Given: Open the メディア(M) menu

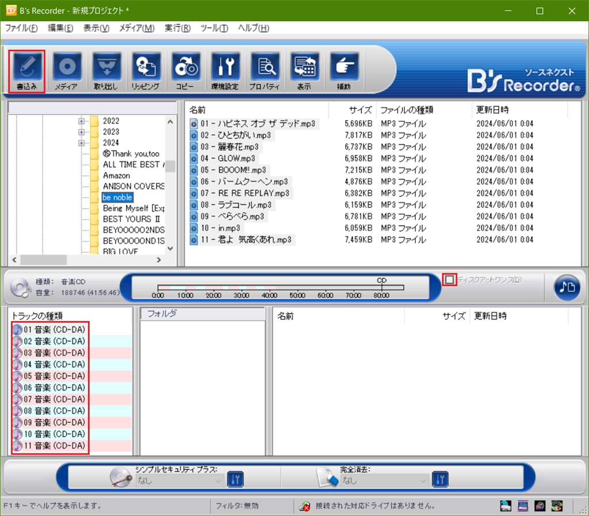Looking at the screenshot, I should pos(137,28).
